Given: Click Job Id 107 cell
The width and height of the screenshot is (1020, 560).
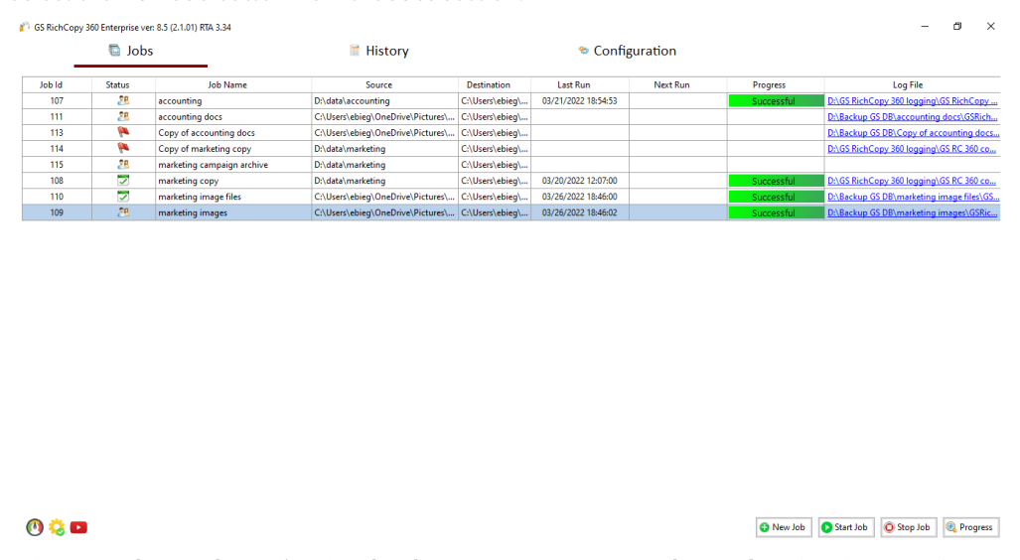Looking at the screenshot, I should (57, 101).
